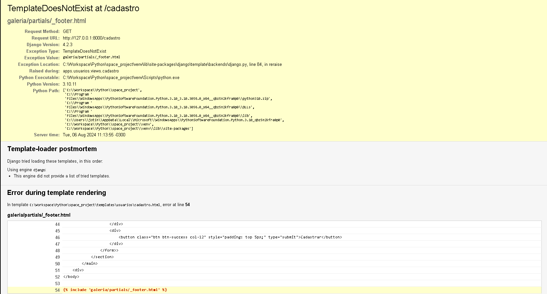Click the Python Executable path ending in 'python.exe'
547x294 pixels.
pos(121,77)
